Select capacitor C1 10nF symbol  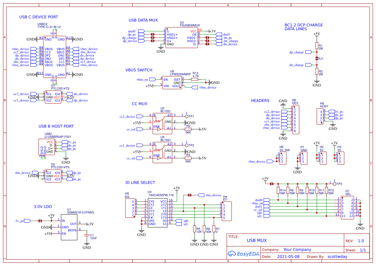tap(87, 236)
